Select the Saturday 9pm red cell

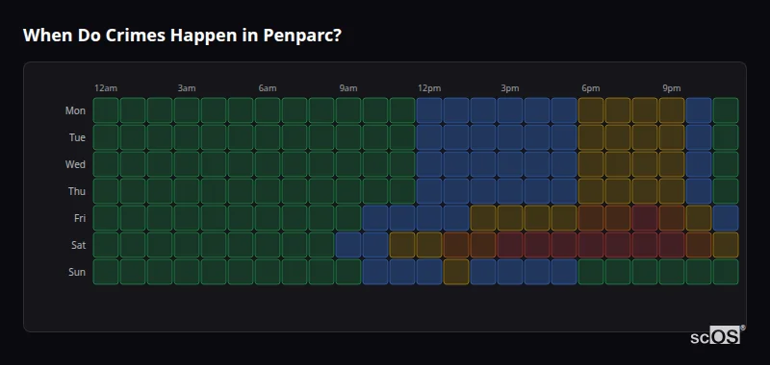click(672, 245)
